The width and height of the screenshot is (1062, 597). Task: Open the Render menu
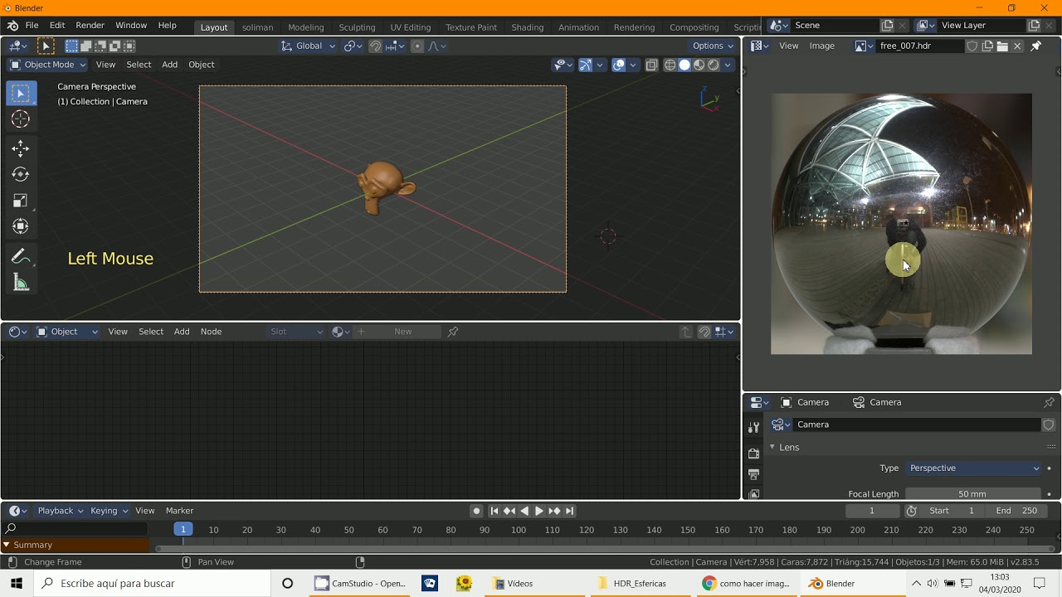[x=90, y=26]
